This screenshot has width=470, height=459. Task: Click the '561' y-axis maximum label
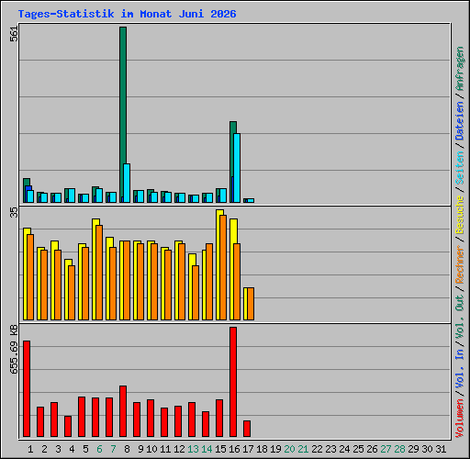click(x=14, y=34)
